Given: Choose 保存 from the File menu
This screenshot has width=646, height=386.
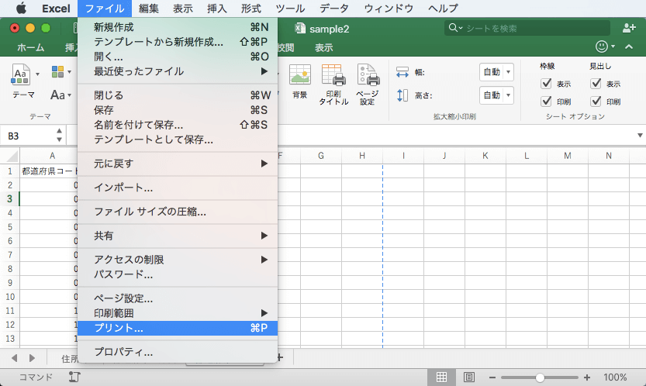Looking at the screenshot, I should point(178,110).
